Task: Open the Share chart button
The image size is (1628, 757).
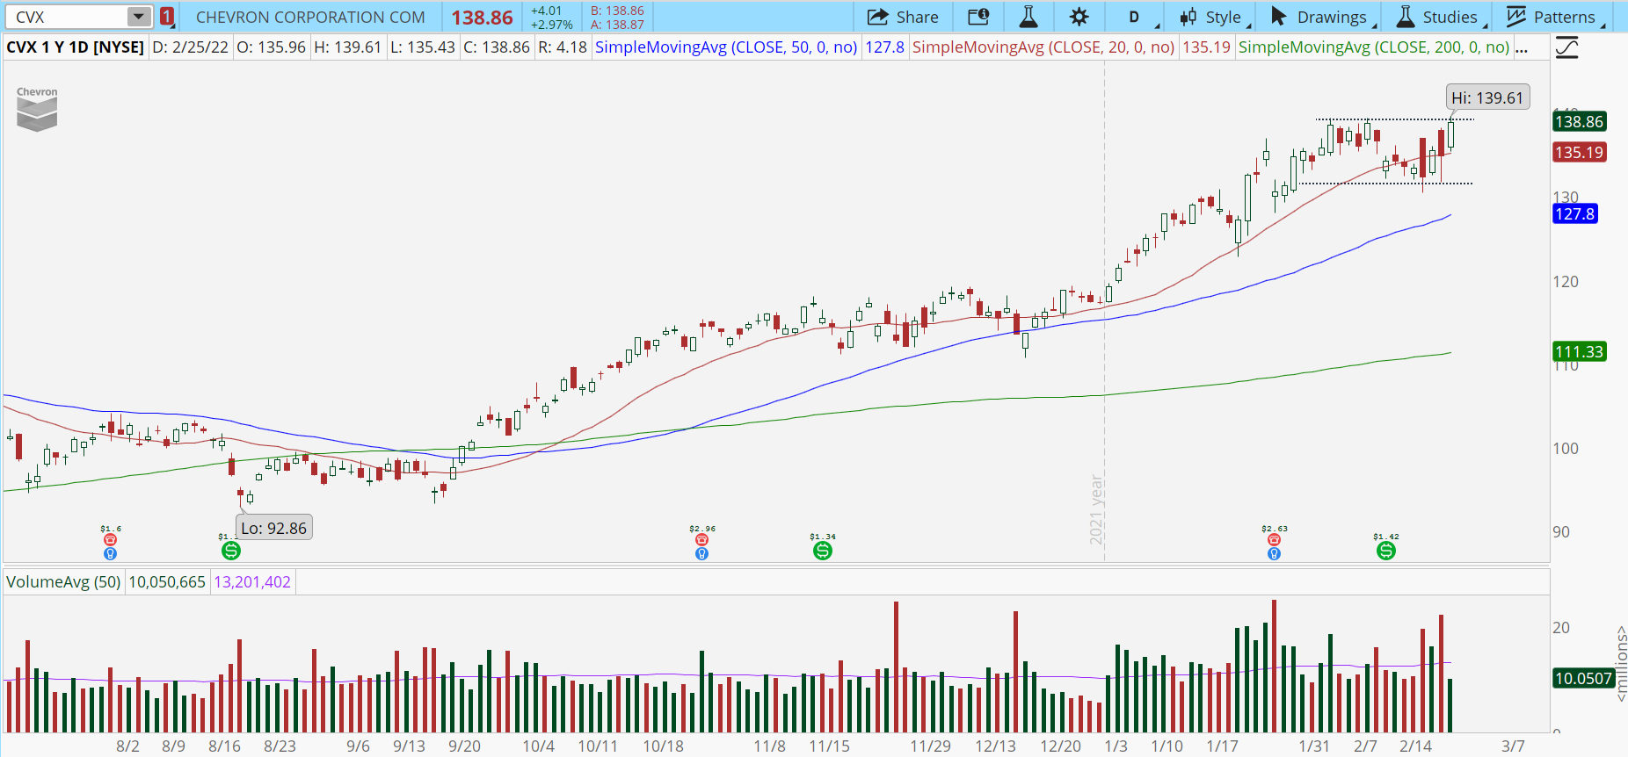Action: [x=903, y=17]
